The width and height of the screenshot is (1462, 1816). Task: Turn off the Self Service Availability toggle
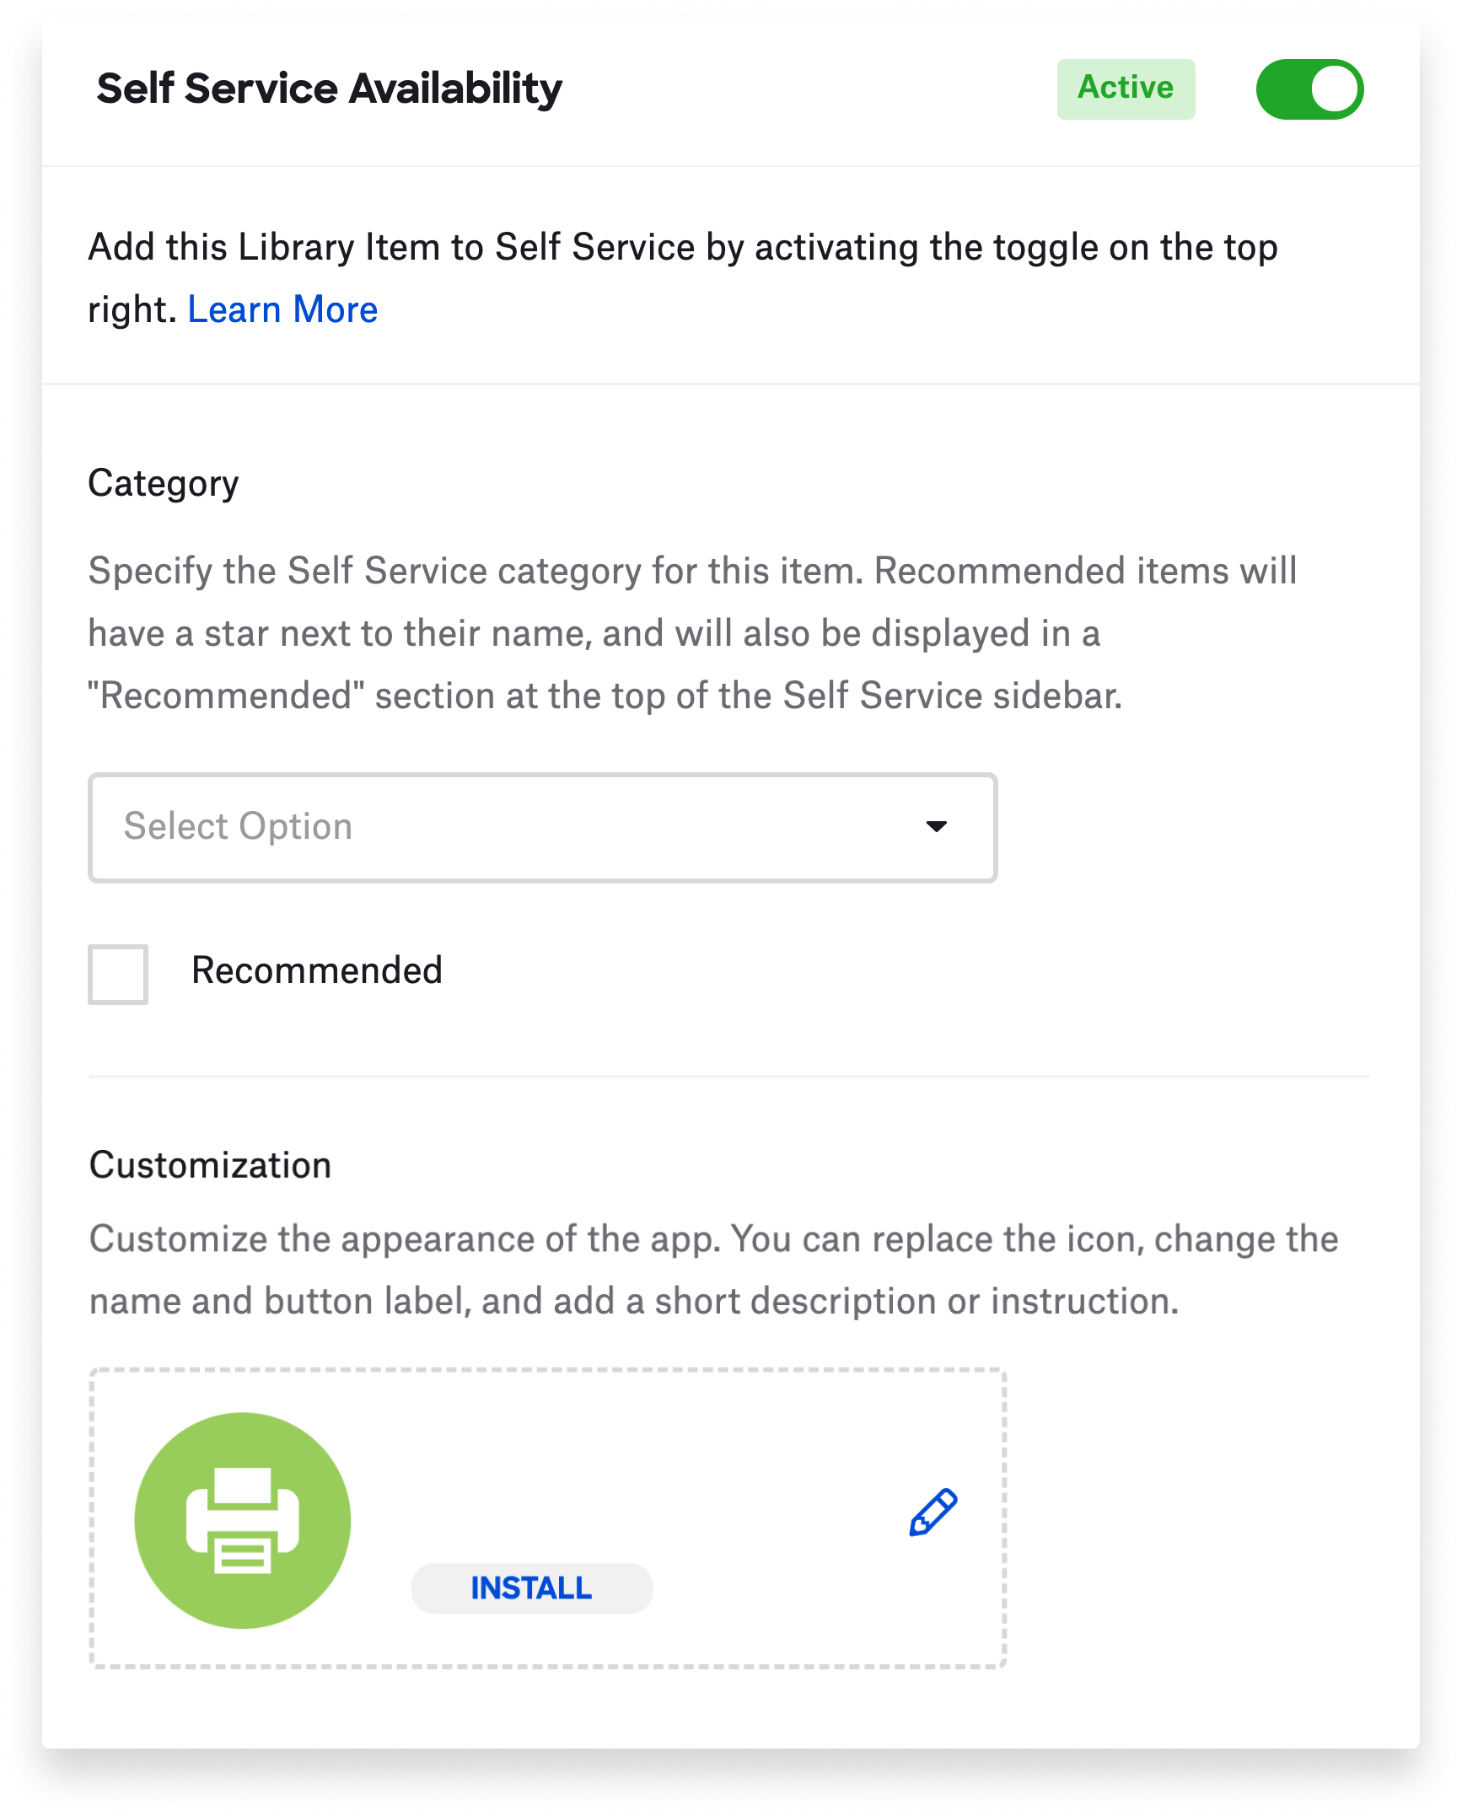tap(1309, 89)
